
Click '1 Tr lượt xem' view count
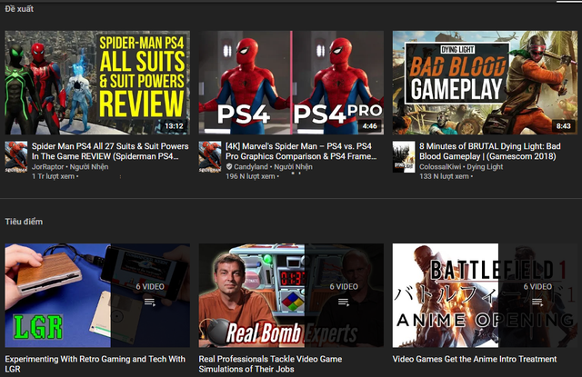(53, 176)
